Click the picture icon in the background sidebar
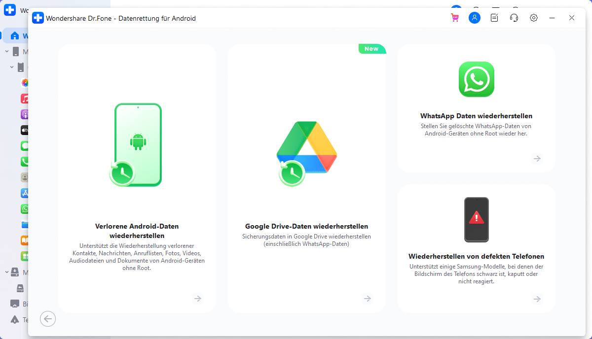Viewport: 592px width, 339px height. click(x=15, y=304)
